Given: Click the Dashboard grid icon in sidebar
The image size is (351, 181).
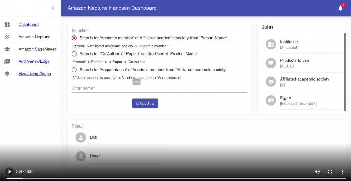Looking at the screenshot, I should pos(7,25).
